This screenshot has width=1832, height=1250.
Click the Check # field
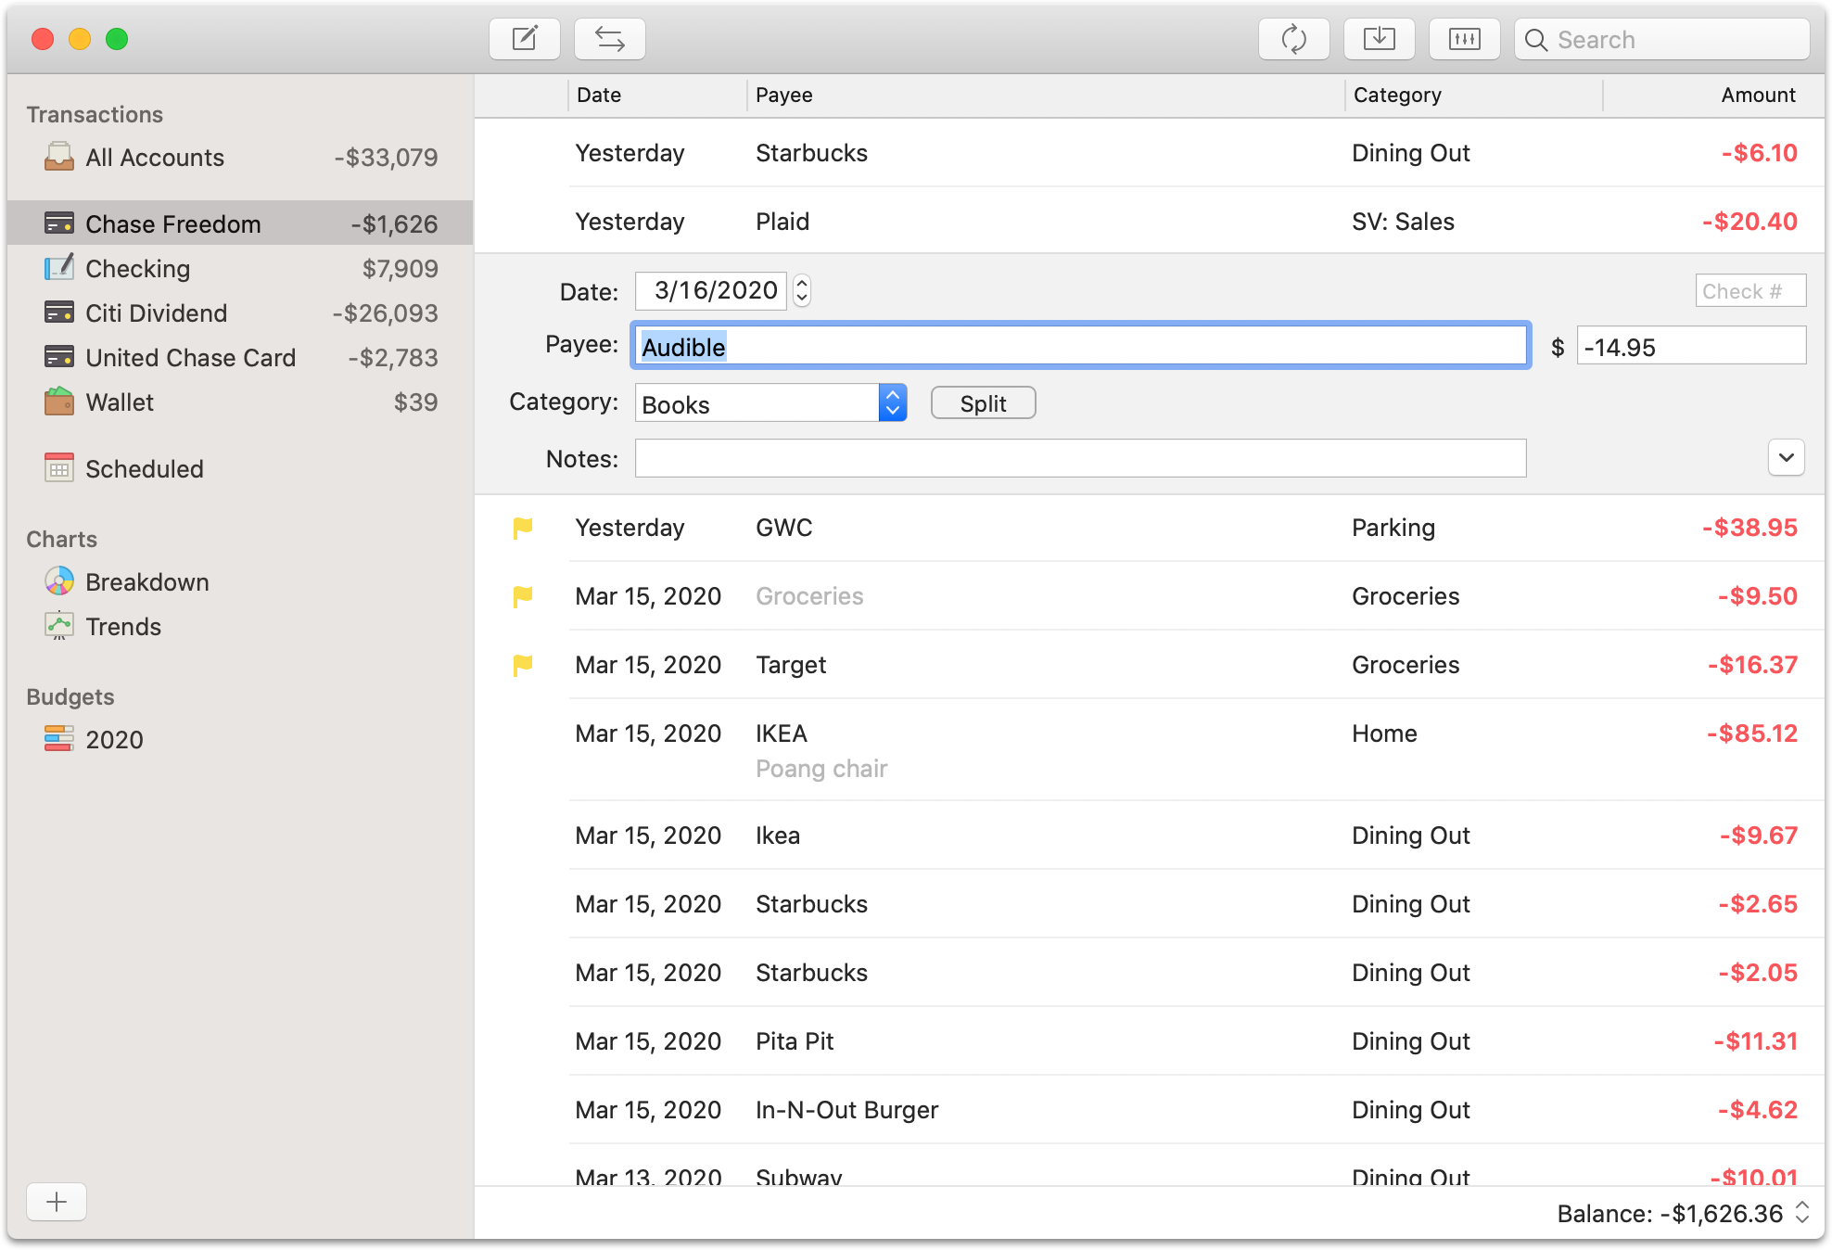(x=1750, y=290)
